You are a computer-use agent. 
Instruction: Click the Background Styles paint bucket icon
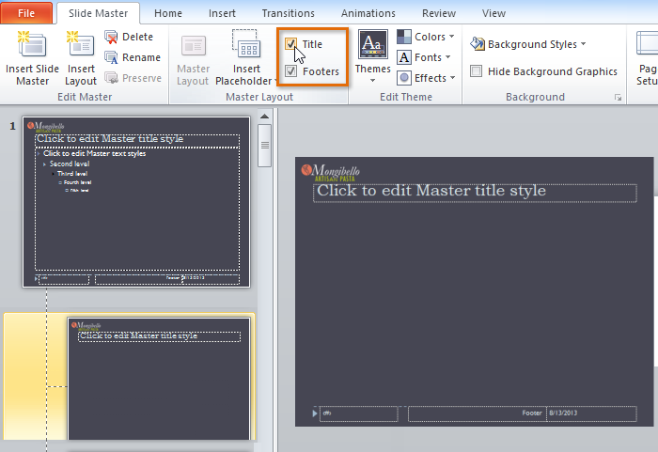(x=478, y=43)
